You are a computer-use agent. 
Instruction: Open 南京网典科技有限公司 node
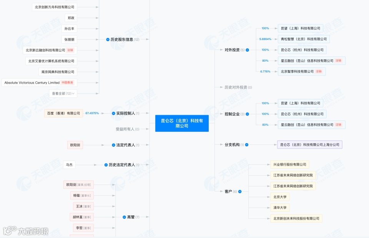click(x=58, y=72)
